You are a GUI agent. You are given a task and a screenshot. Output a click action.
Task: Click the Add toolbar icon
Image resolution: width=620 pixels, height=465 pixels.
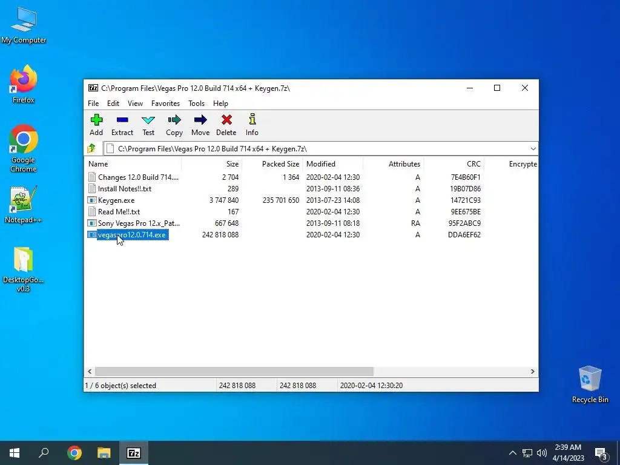point(96,120)
